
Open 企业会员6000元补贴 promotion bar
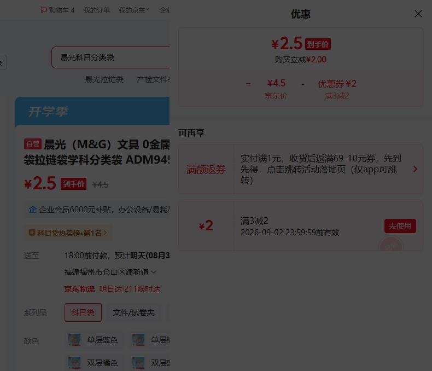click(x=97, y=210)
